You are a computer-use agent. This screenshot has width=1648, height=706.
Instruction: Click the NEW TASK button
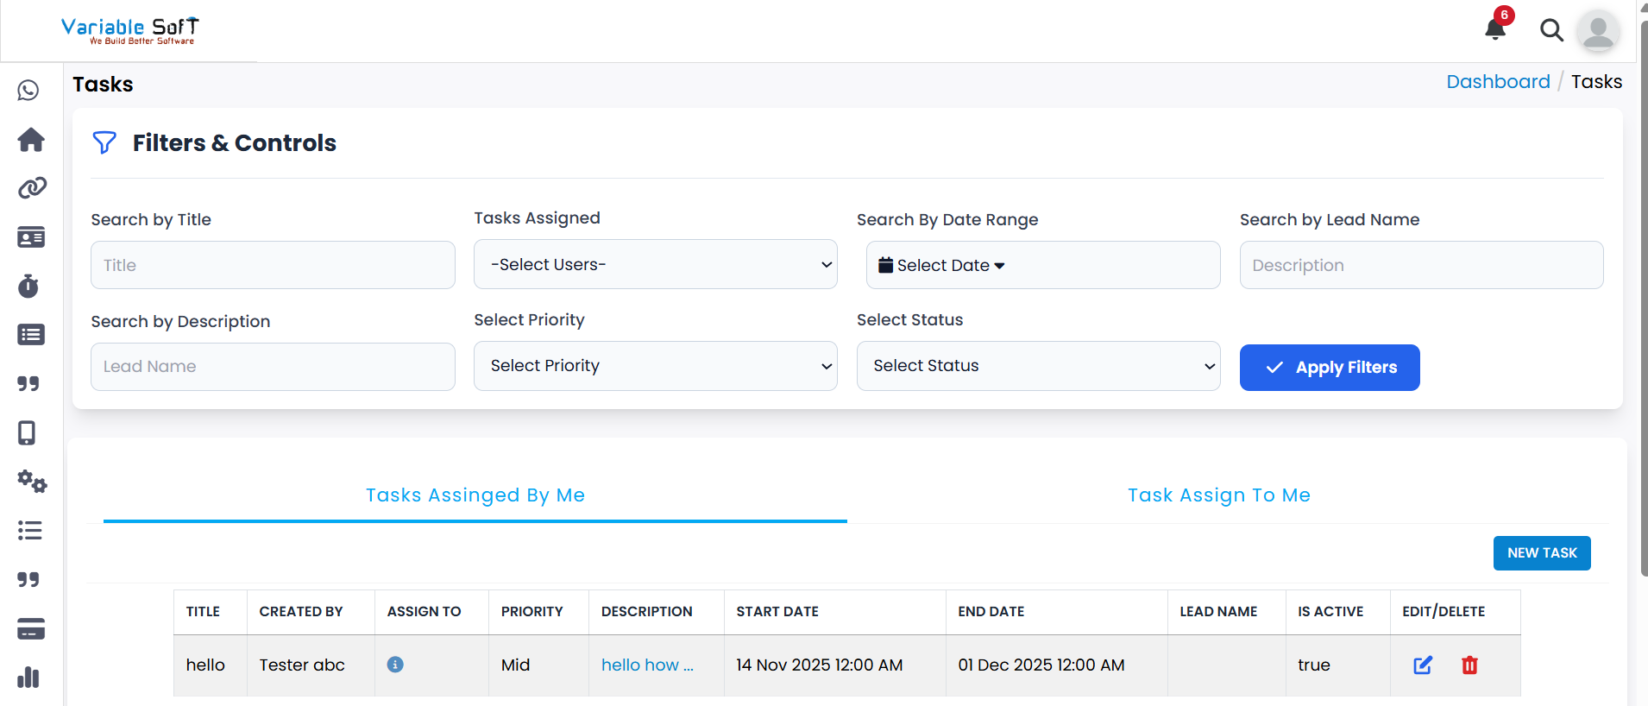click(x=1541, y=553)
